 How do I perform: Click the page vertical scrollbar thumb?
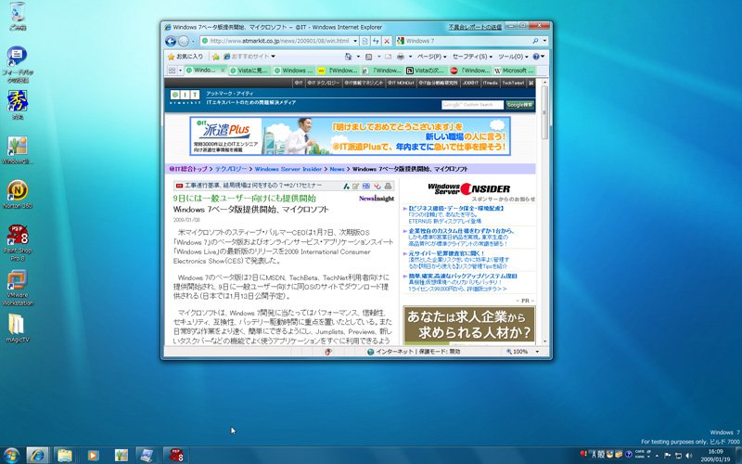coord(544,113)
